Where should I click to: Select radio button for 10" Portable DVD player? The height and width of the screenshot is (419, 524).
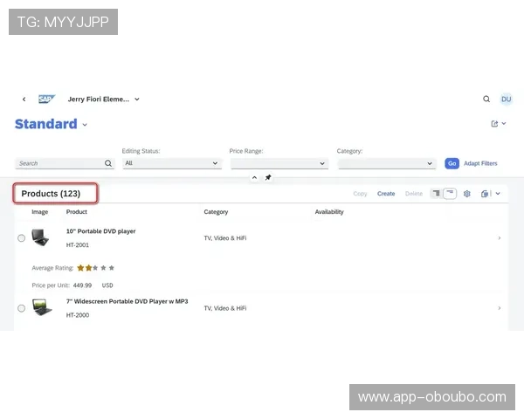coord(22,238)
